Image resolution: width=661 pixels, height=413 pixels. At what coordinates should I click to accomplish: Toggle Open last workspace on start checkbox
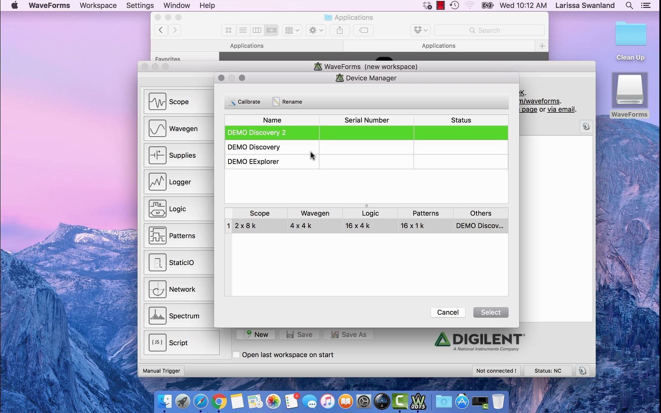coord(236,355)
